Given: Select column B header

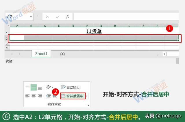Looking at the screenshot, I should (31, 25).
